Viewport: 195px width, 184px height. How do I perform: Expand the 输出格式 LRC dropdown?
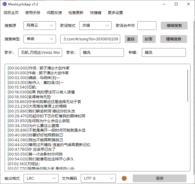(x=41, y=178)
